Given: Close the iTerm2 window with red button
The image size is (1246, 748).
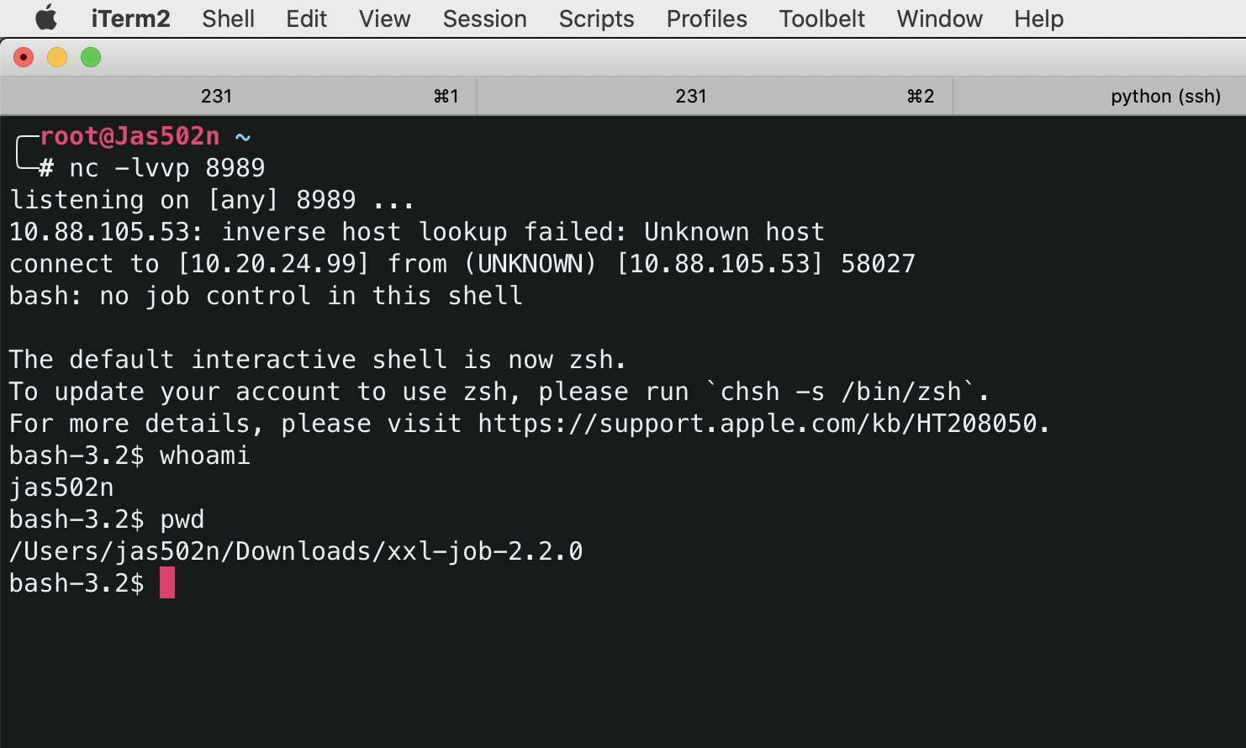Looking at the screenshot, I should (24, 57).
